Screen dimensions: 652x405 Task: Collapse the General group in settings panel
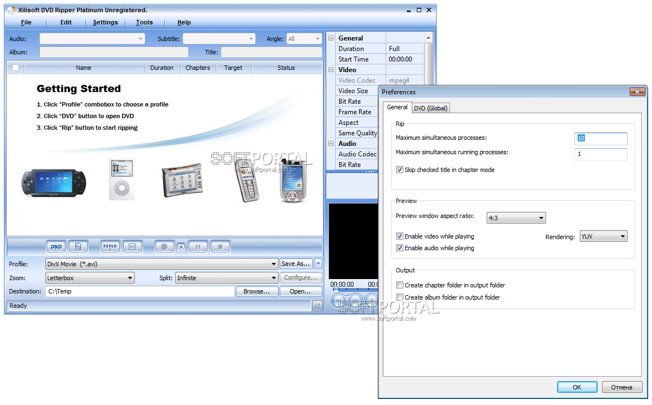click(x=331, y=38)
